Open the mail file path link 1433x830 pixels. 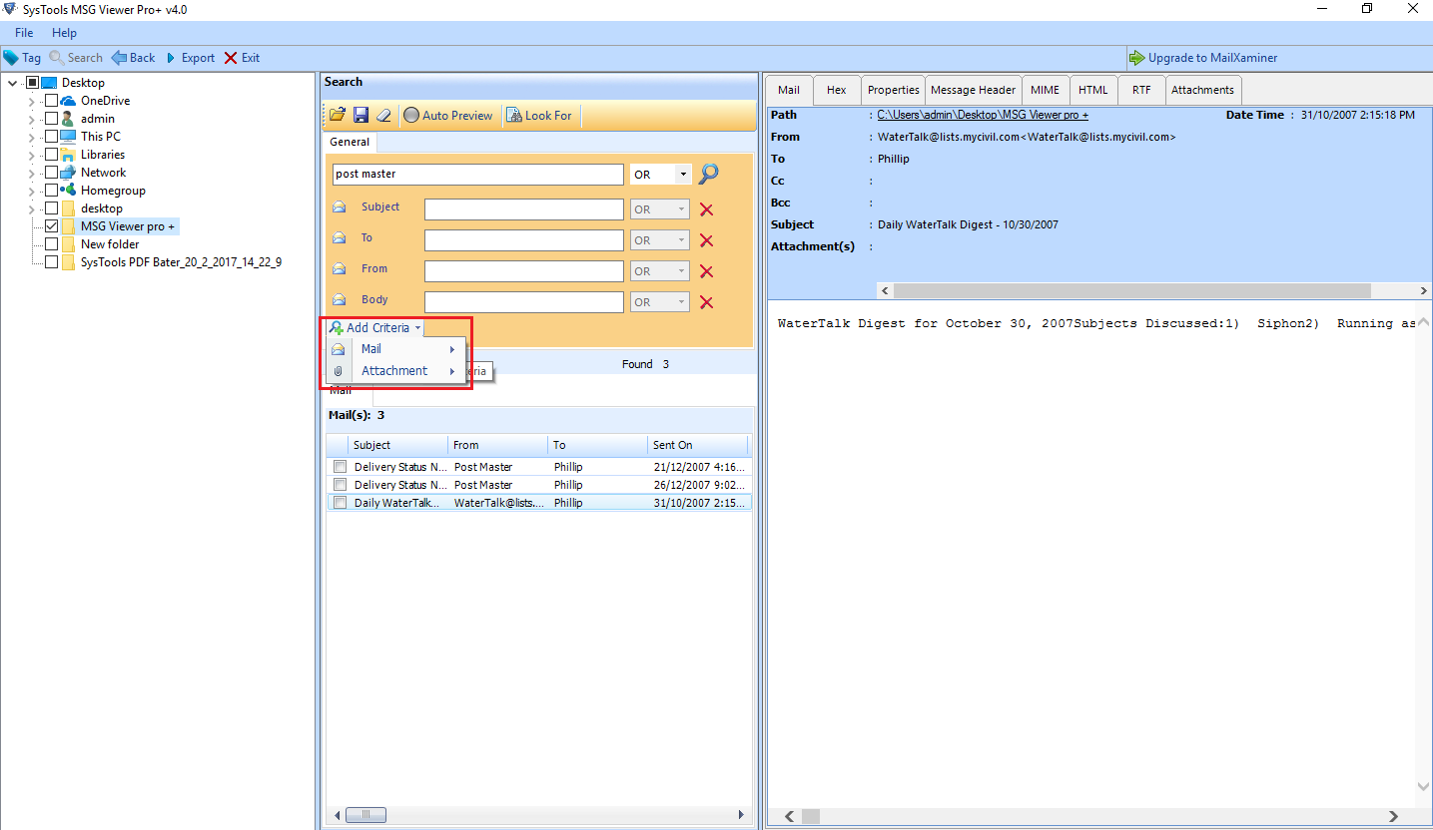point(983,116)
